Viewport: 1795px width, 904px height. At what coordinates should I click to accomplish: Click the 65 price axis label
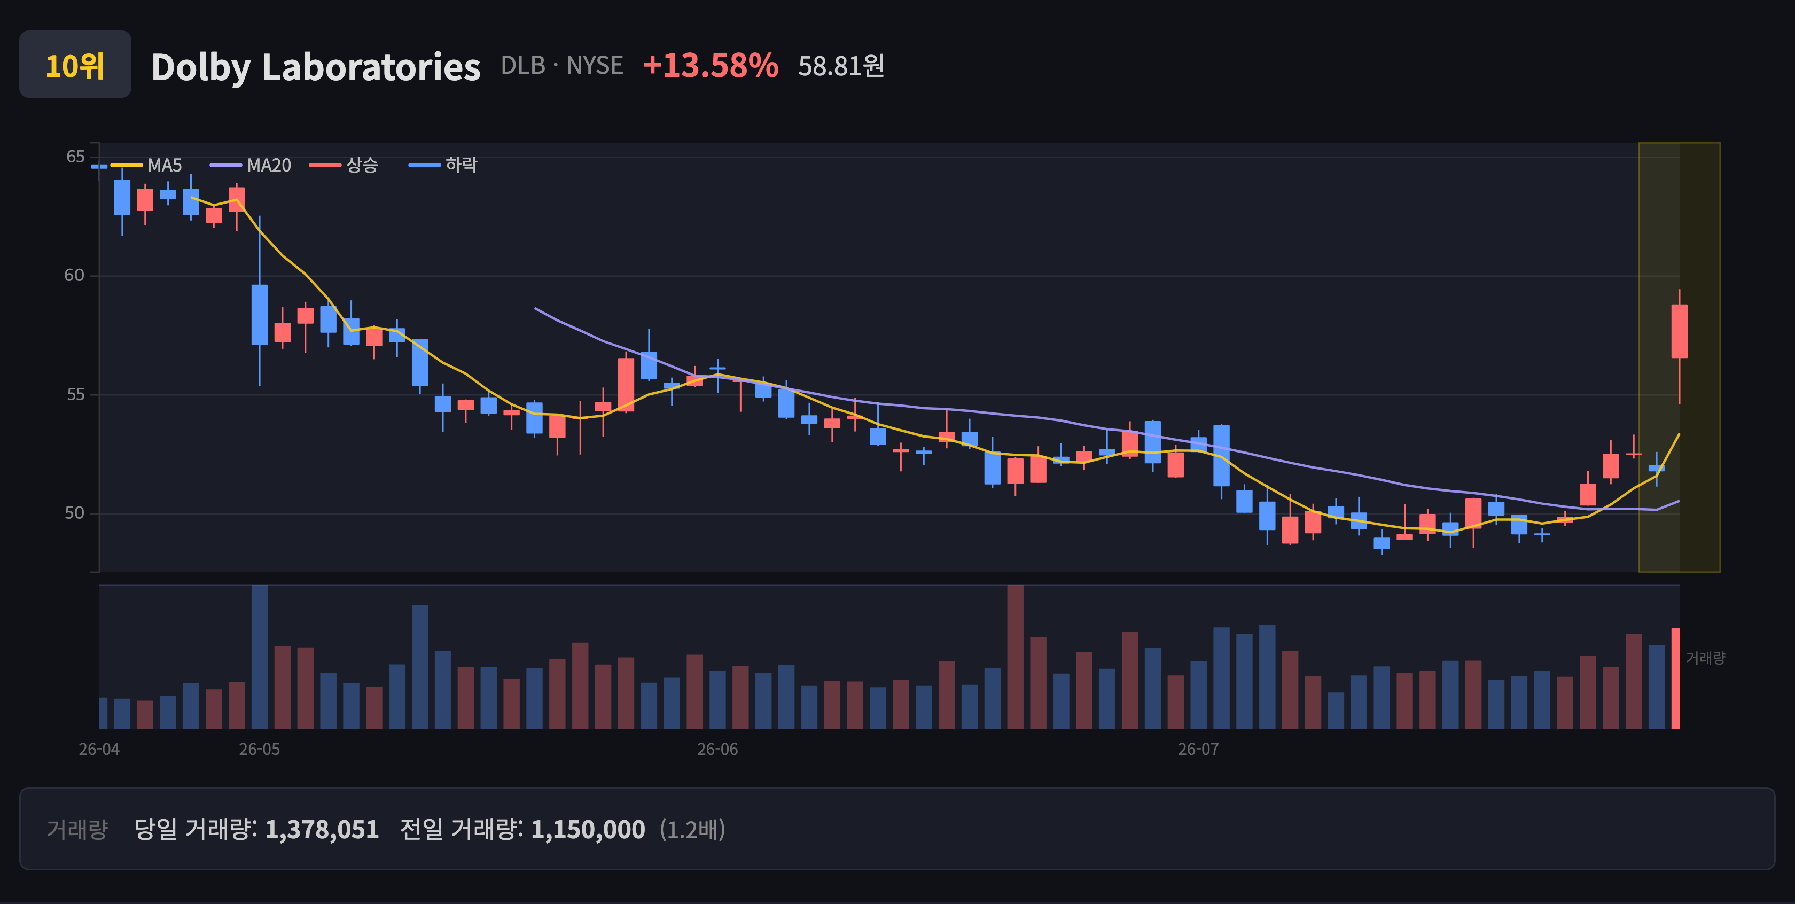coord(75,157)
